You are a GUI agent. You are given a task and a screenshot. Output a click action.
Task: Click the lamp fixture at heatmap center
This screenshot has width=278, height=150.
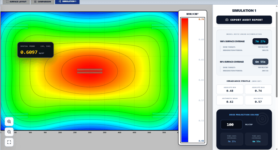coord(90,71)
